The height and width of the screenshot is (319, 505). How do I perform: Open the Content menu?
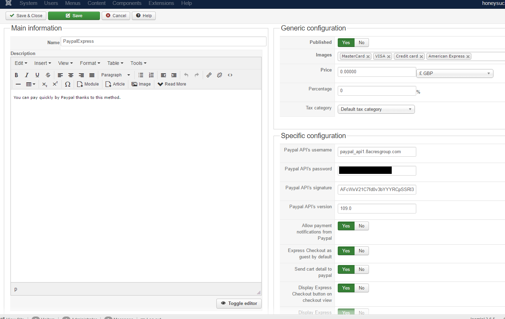coord(96,3)
